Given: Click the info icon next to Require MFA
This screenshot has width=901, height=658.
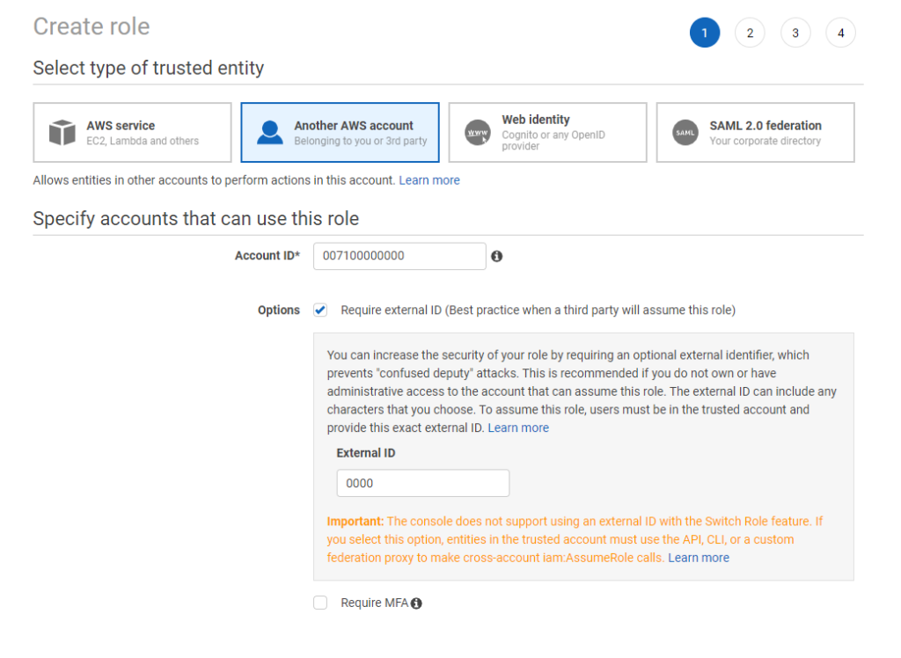Looking at the screenshot, I should [416, 603].
